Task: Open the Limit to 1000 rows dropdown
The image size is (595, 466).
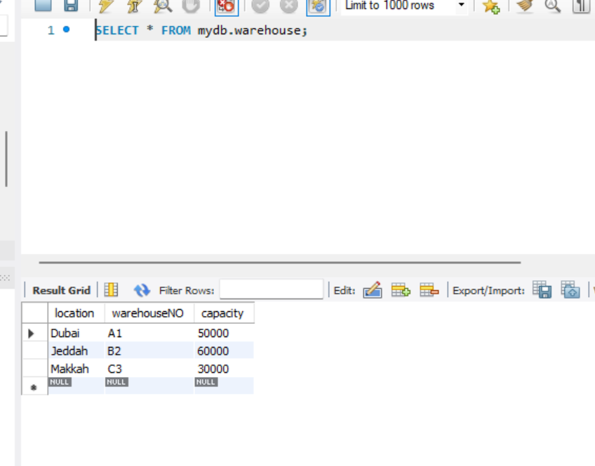Action: tap(461, 6)
